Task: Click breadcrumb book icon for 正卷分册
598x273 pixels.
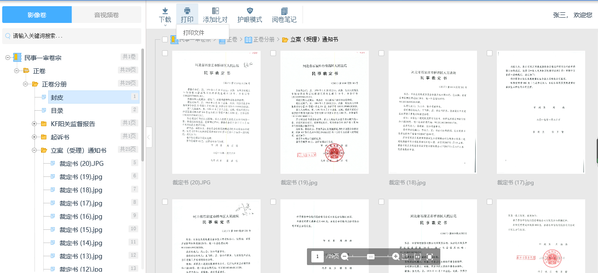Action: (x=248, y=40)
